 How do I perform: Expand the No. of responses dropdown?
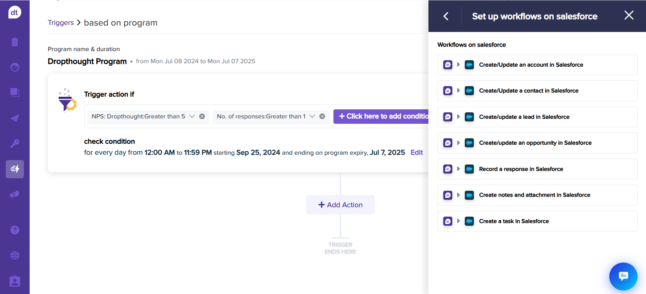312,116
